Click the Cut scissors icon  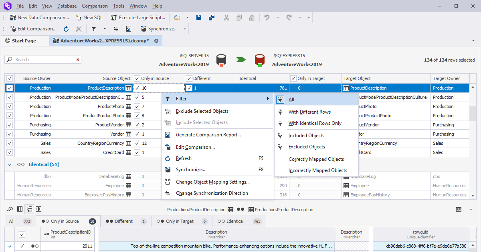226,18
